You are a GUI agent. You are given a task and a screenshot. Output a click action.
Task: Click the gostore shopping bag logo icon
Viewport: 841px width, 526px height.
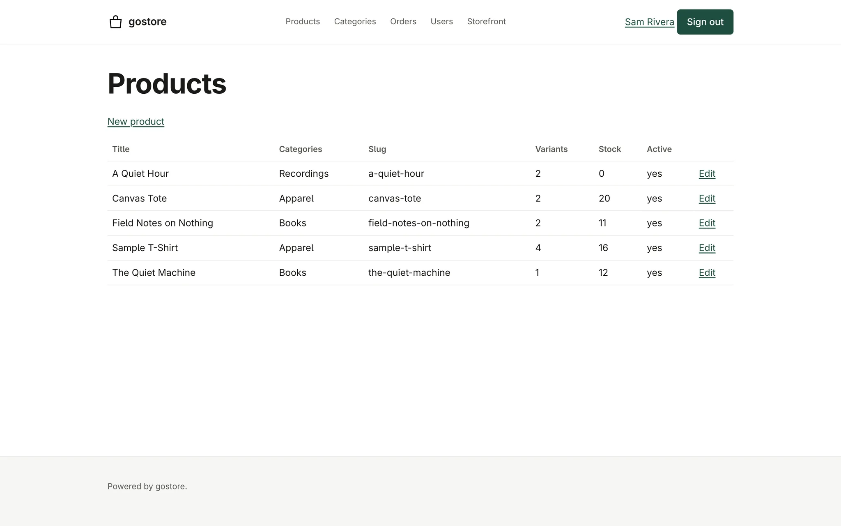click(115, 22)
